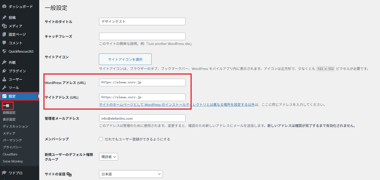The image size is (380, 180).
Task: Click the ワドプロ graduation cap icon
Action: (x=4, y=173)
